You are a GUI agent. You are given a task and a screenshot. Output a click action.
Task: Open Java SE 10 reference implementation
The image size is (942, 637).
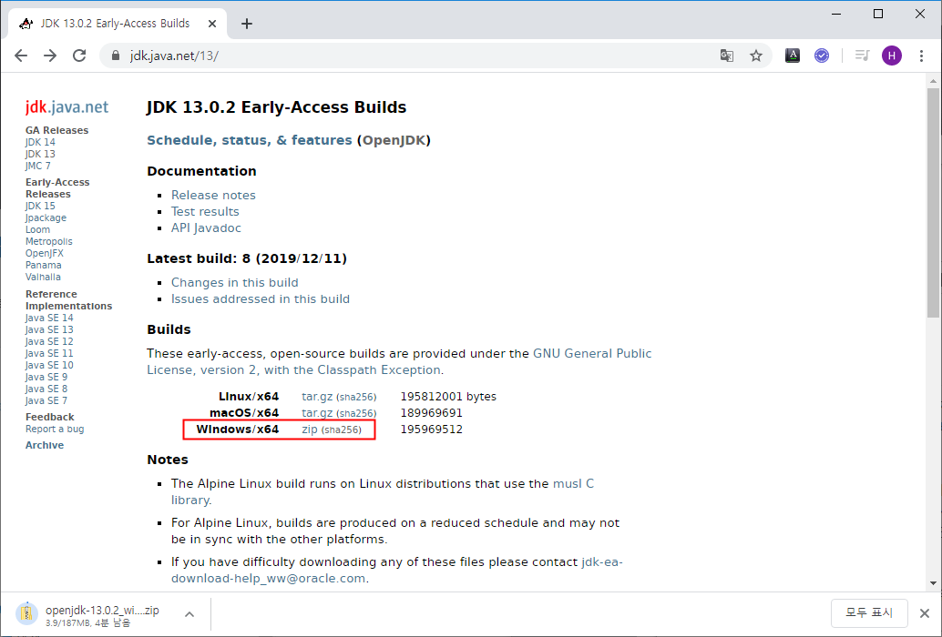coord(49,365)
